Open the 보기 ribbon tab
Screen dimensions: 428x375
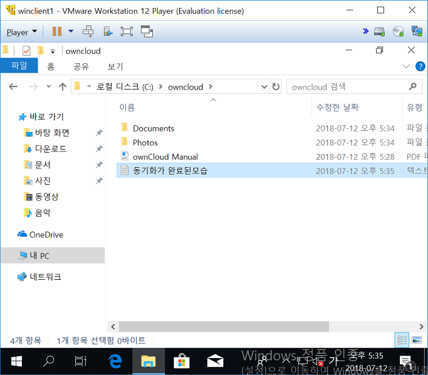click(115, 66)
